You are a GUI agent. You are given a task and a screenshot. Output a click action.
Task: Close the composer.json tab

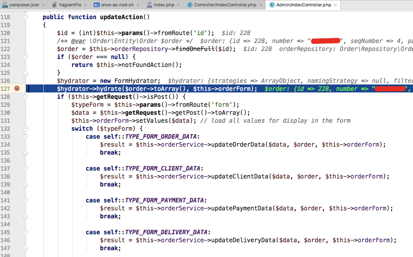click(x=43, y=5)
